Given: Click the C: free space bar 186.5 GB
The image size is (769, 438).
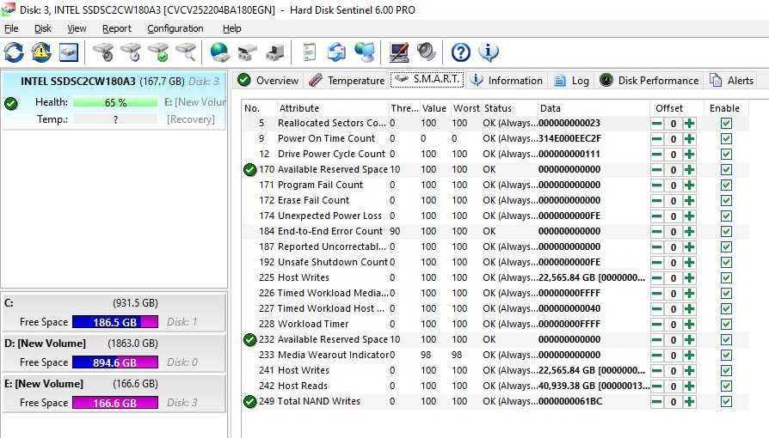Looking at the screenshot, I should tap(115, 322).
